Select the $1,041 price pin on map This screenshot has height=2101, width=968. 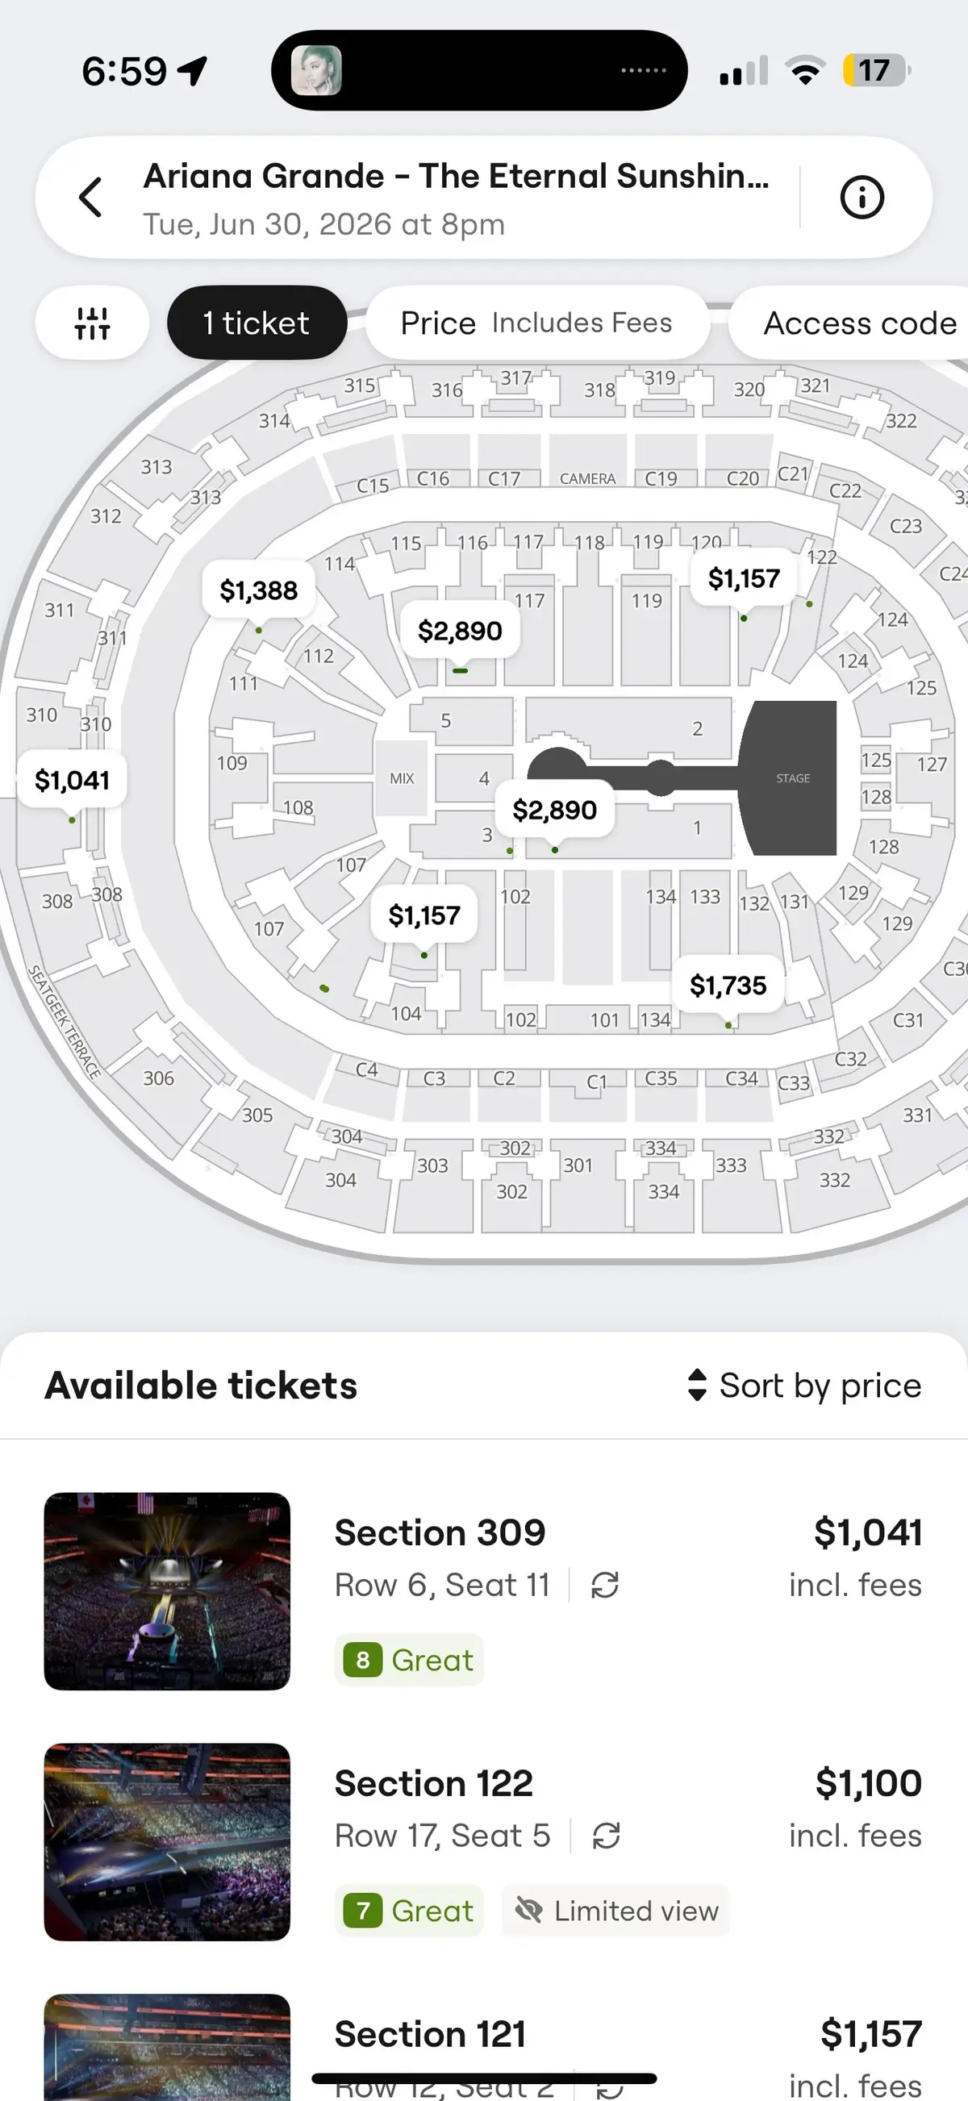point(73,780)
